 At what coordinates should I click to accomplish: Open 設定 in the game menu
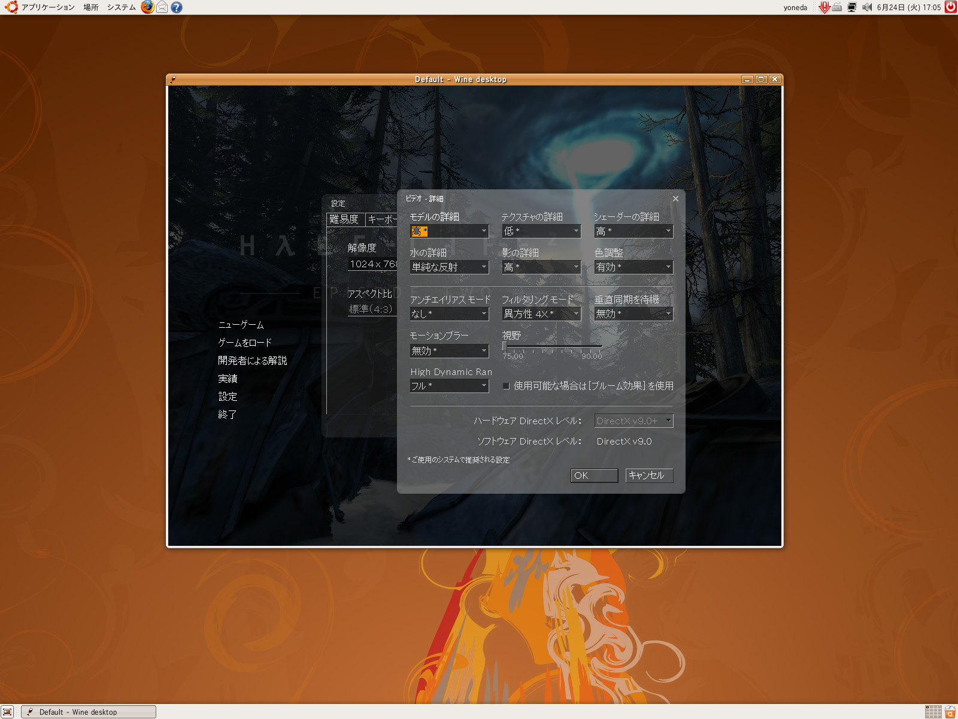228,397
